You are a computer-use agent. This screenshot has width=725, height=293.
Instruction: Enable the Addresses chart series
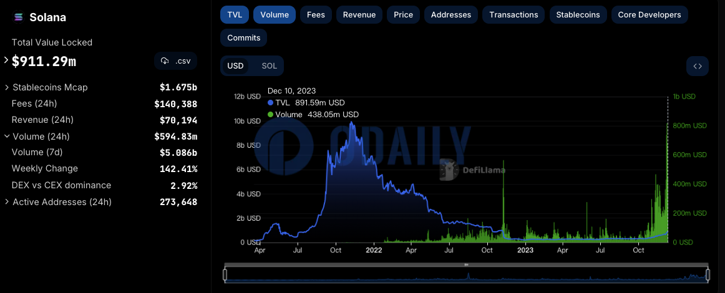451,15
